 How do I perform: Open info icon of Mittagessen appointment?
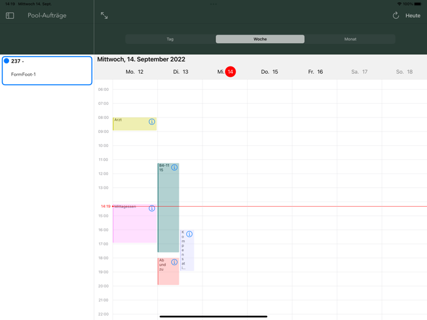[152, 208]
